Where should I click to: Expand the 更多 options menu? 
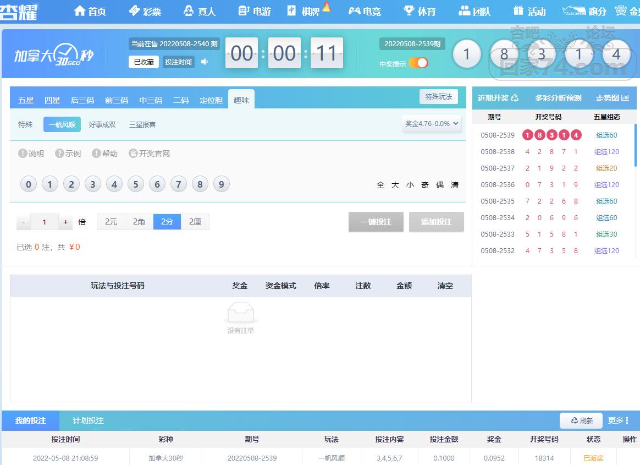tap(619, 420)
